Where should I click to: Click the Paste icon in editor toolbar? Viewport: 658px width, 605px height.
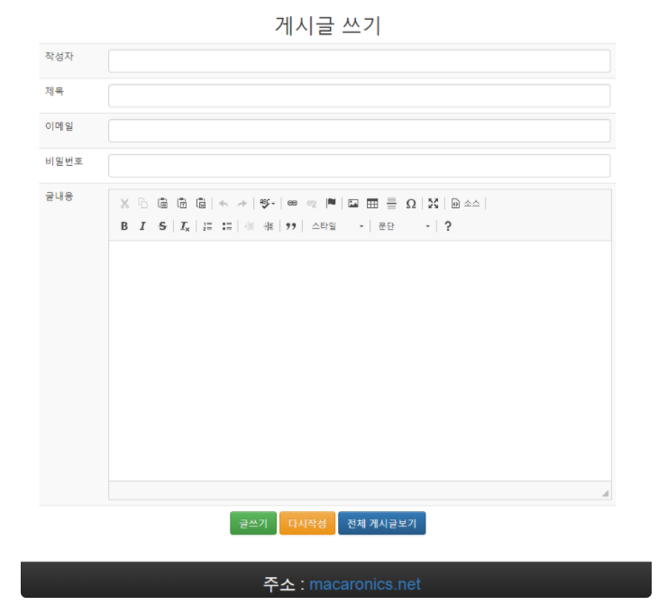click(x=162, y=204)
